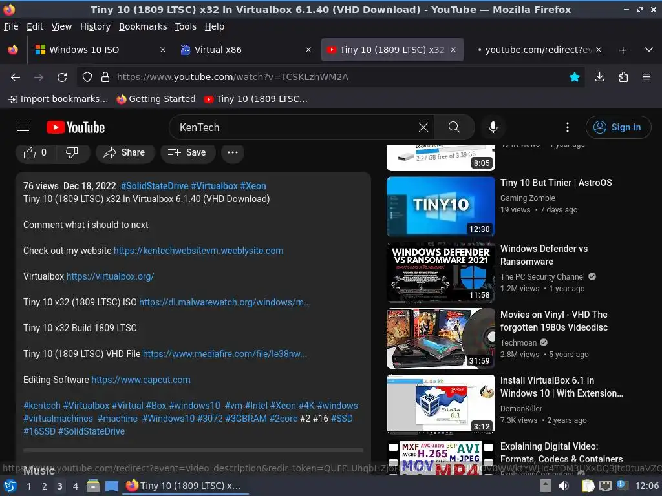Open the Firefox downloads panel
Image resolution: width=662 pixels, height=496 pixels.
pyautogui.click(x=599, y=77)
